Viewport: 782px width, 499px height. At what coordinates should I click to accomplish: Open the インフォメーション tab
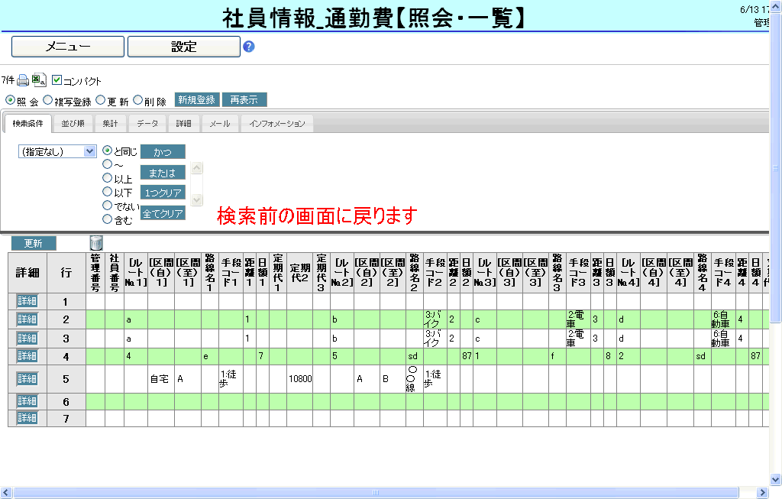[x=276, y=124]
